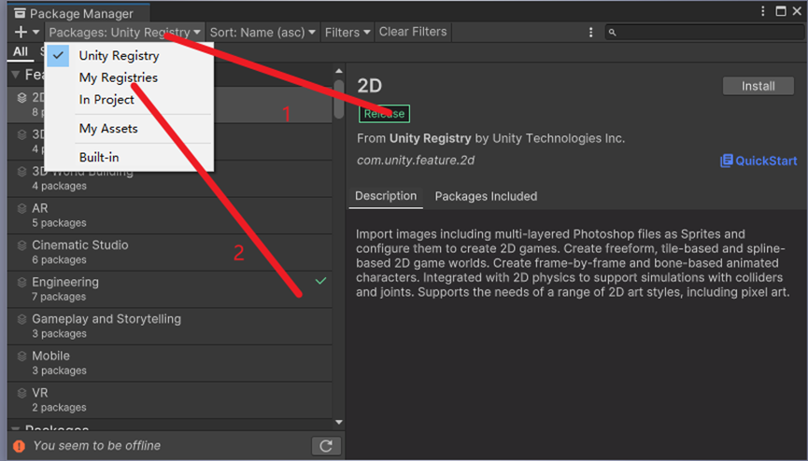Viewport: 808px width, 461px height.
Task: Select the Gameplay and Storytelling feature set
Action: click(170, 327)
